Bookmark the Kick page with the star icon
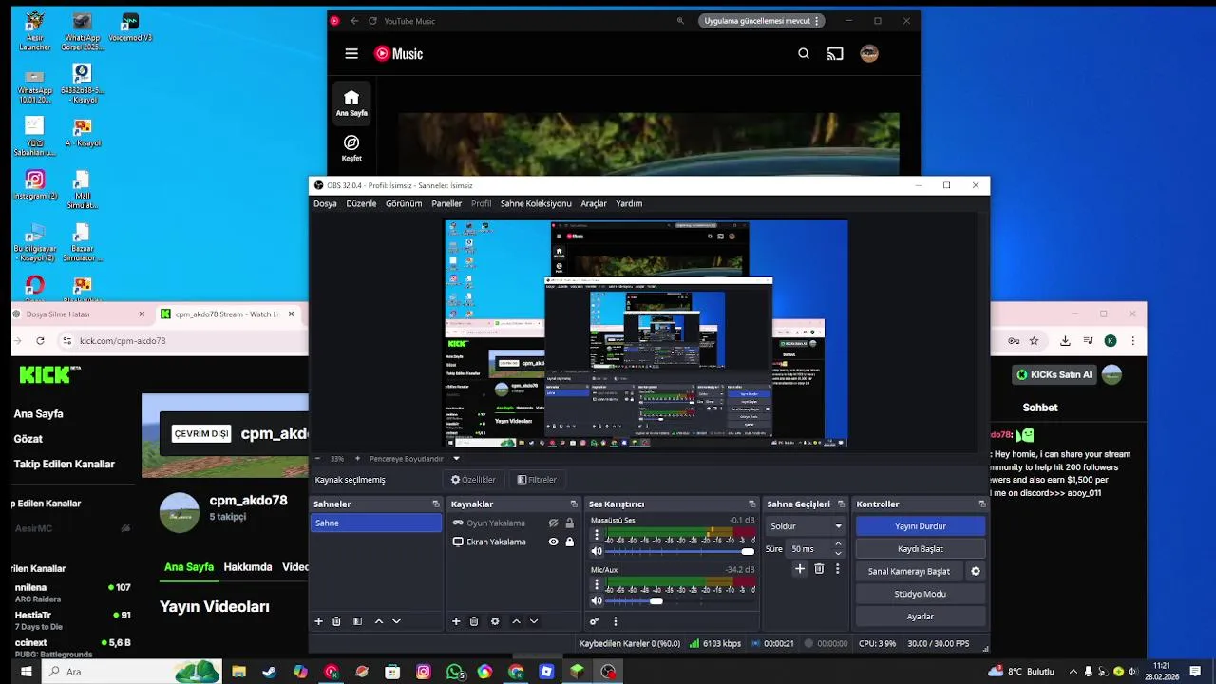 pos(1035,340)
